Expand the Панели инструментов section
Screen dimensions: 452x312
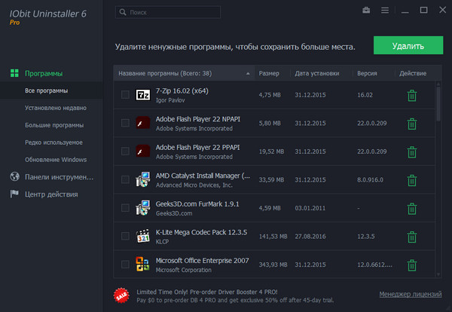pyautogui.click(x=51, y=177)
